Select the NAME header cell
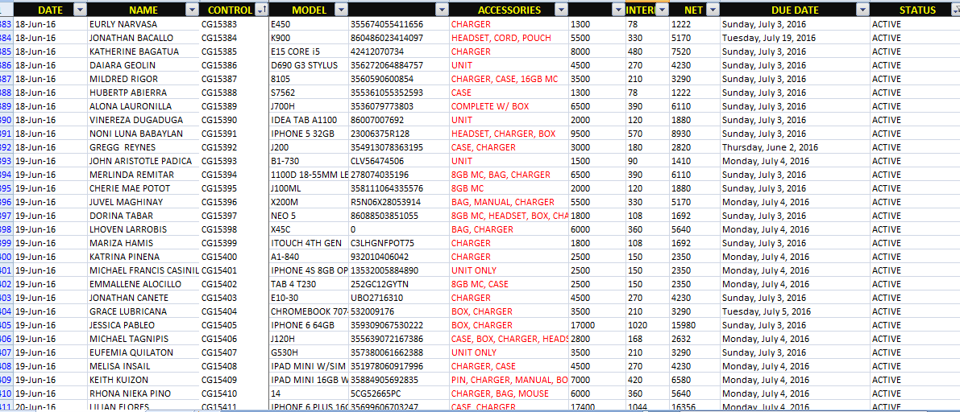Viewport: 960px width, 412px height. click(143, 10)
